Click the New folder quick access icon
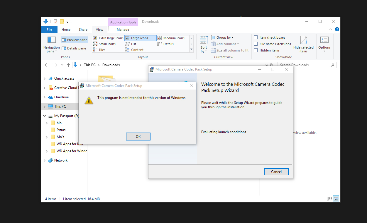 (62, 22)
